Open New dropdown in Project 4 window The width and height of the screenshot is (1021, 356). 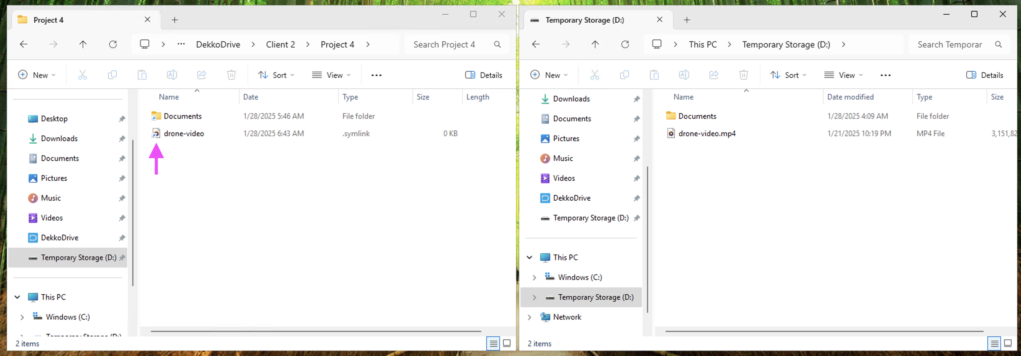37,75
